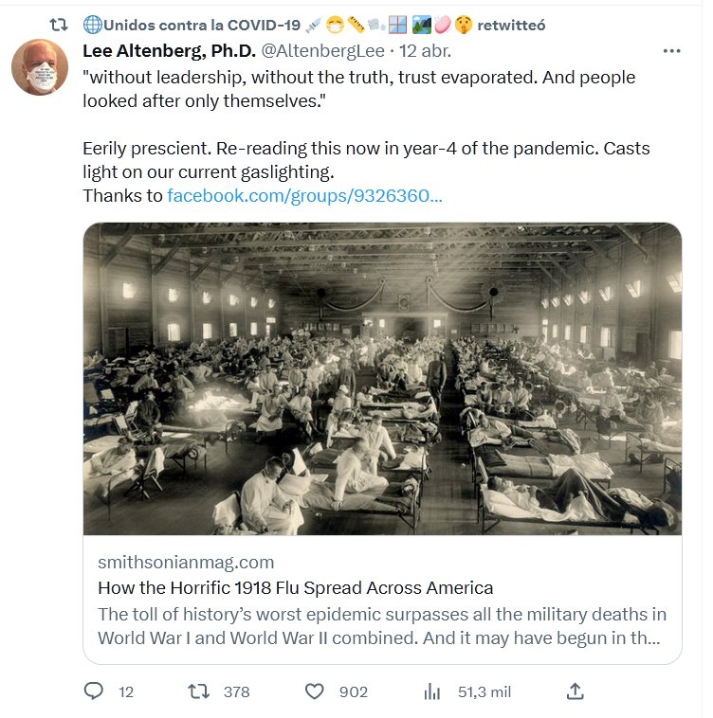Click the 51,3 mil views count
Viewport: 713px width, 718px height.
(x=484, y=692)
